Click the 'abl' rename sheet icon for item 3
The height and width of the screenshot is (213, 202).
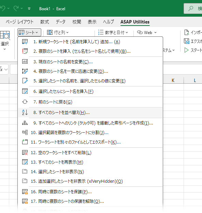point(25,62)
